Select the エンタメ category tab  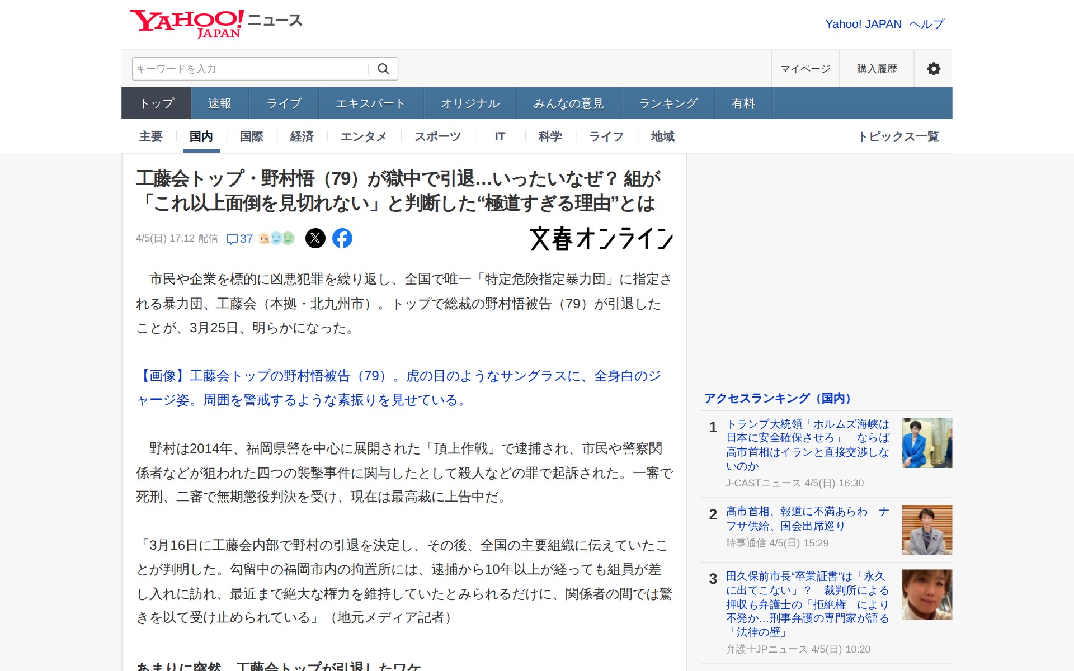click(363, 136)
